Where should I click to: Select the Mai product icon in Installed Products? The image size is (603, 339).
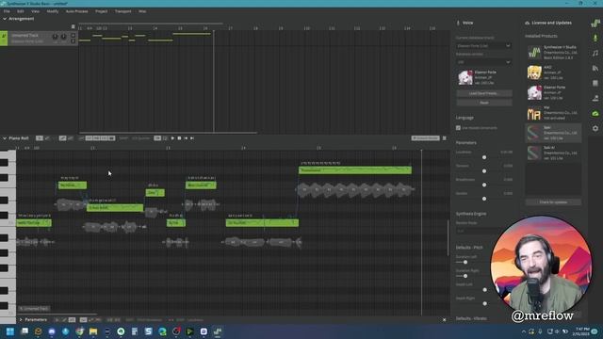click(534, 113)
